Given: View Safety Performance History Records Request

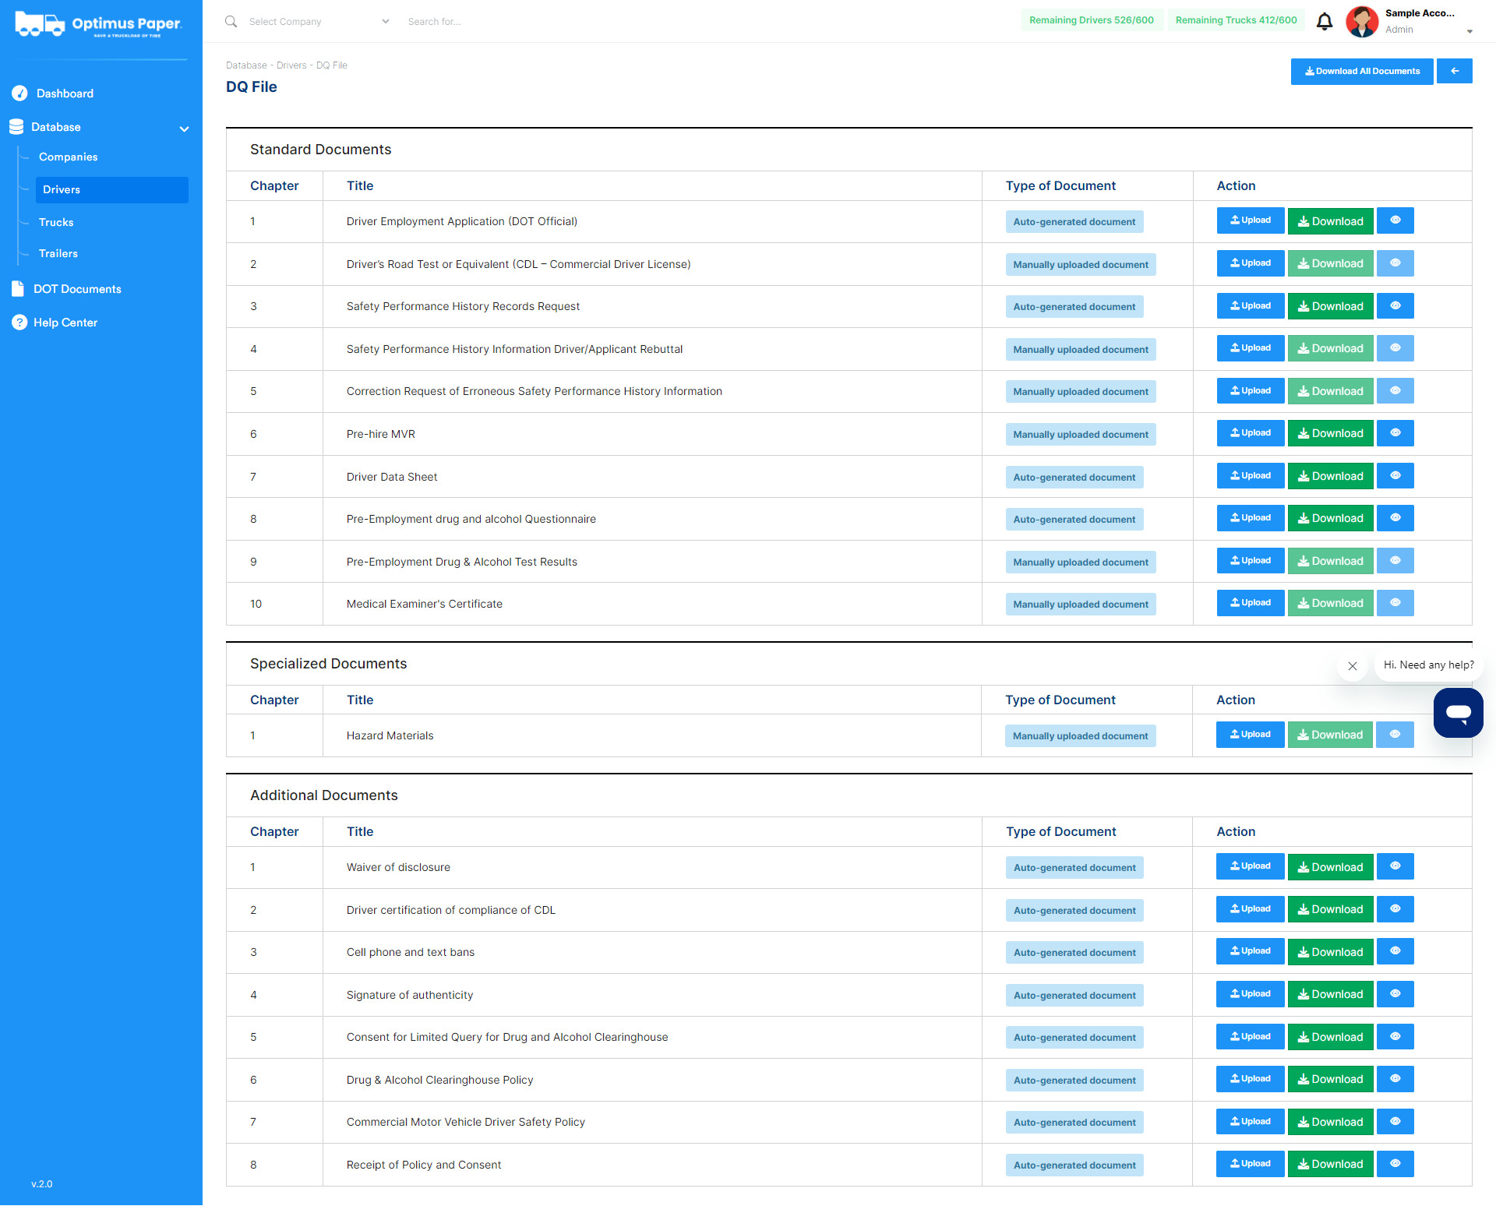Looking at the screenshot, I should [1395, 305].
